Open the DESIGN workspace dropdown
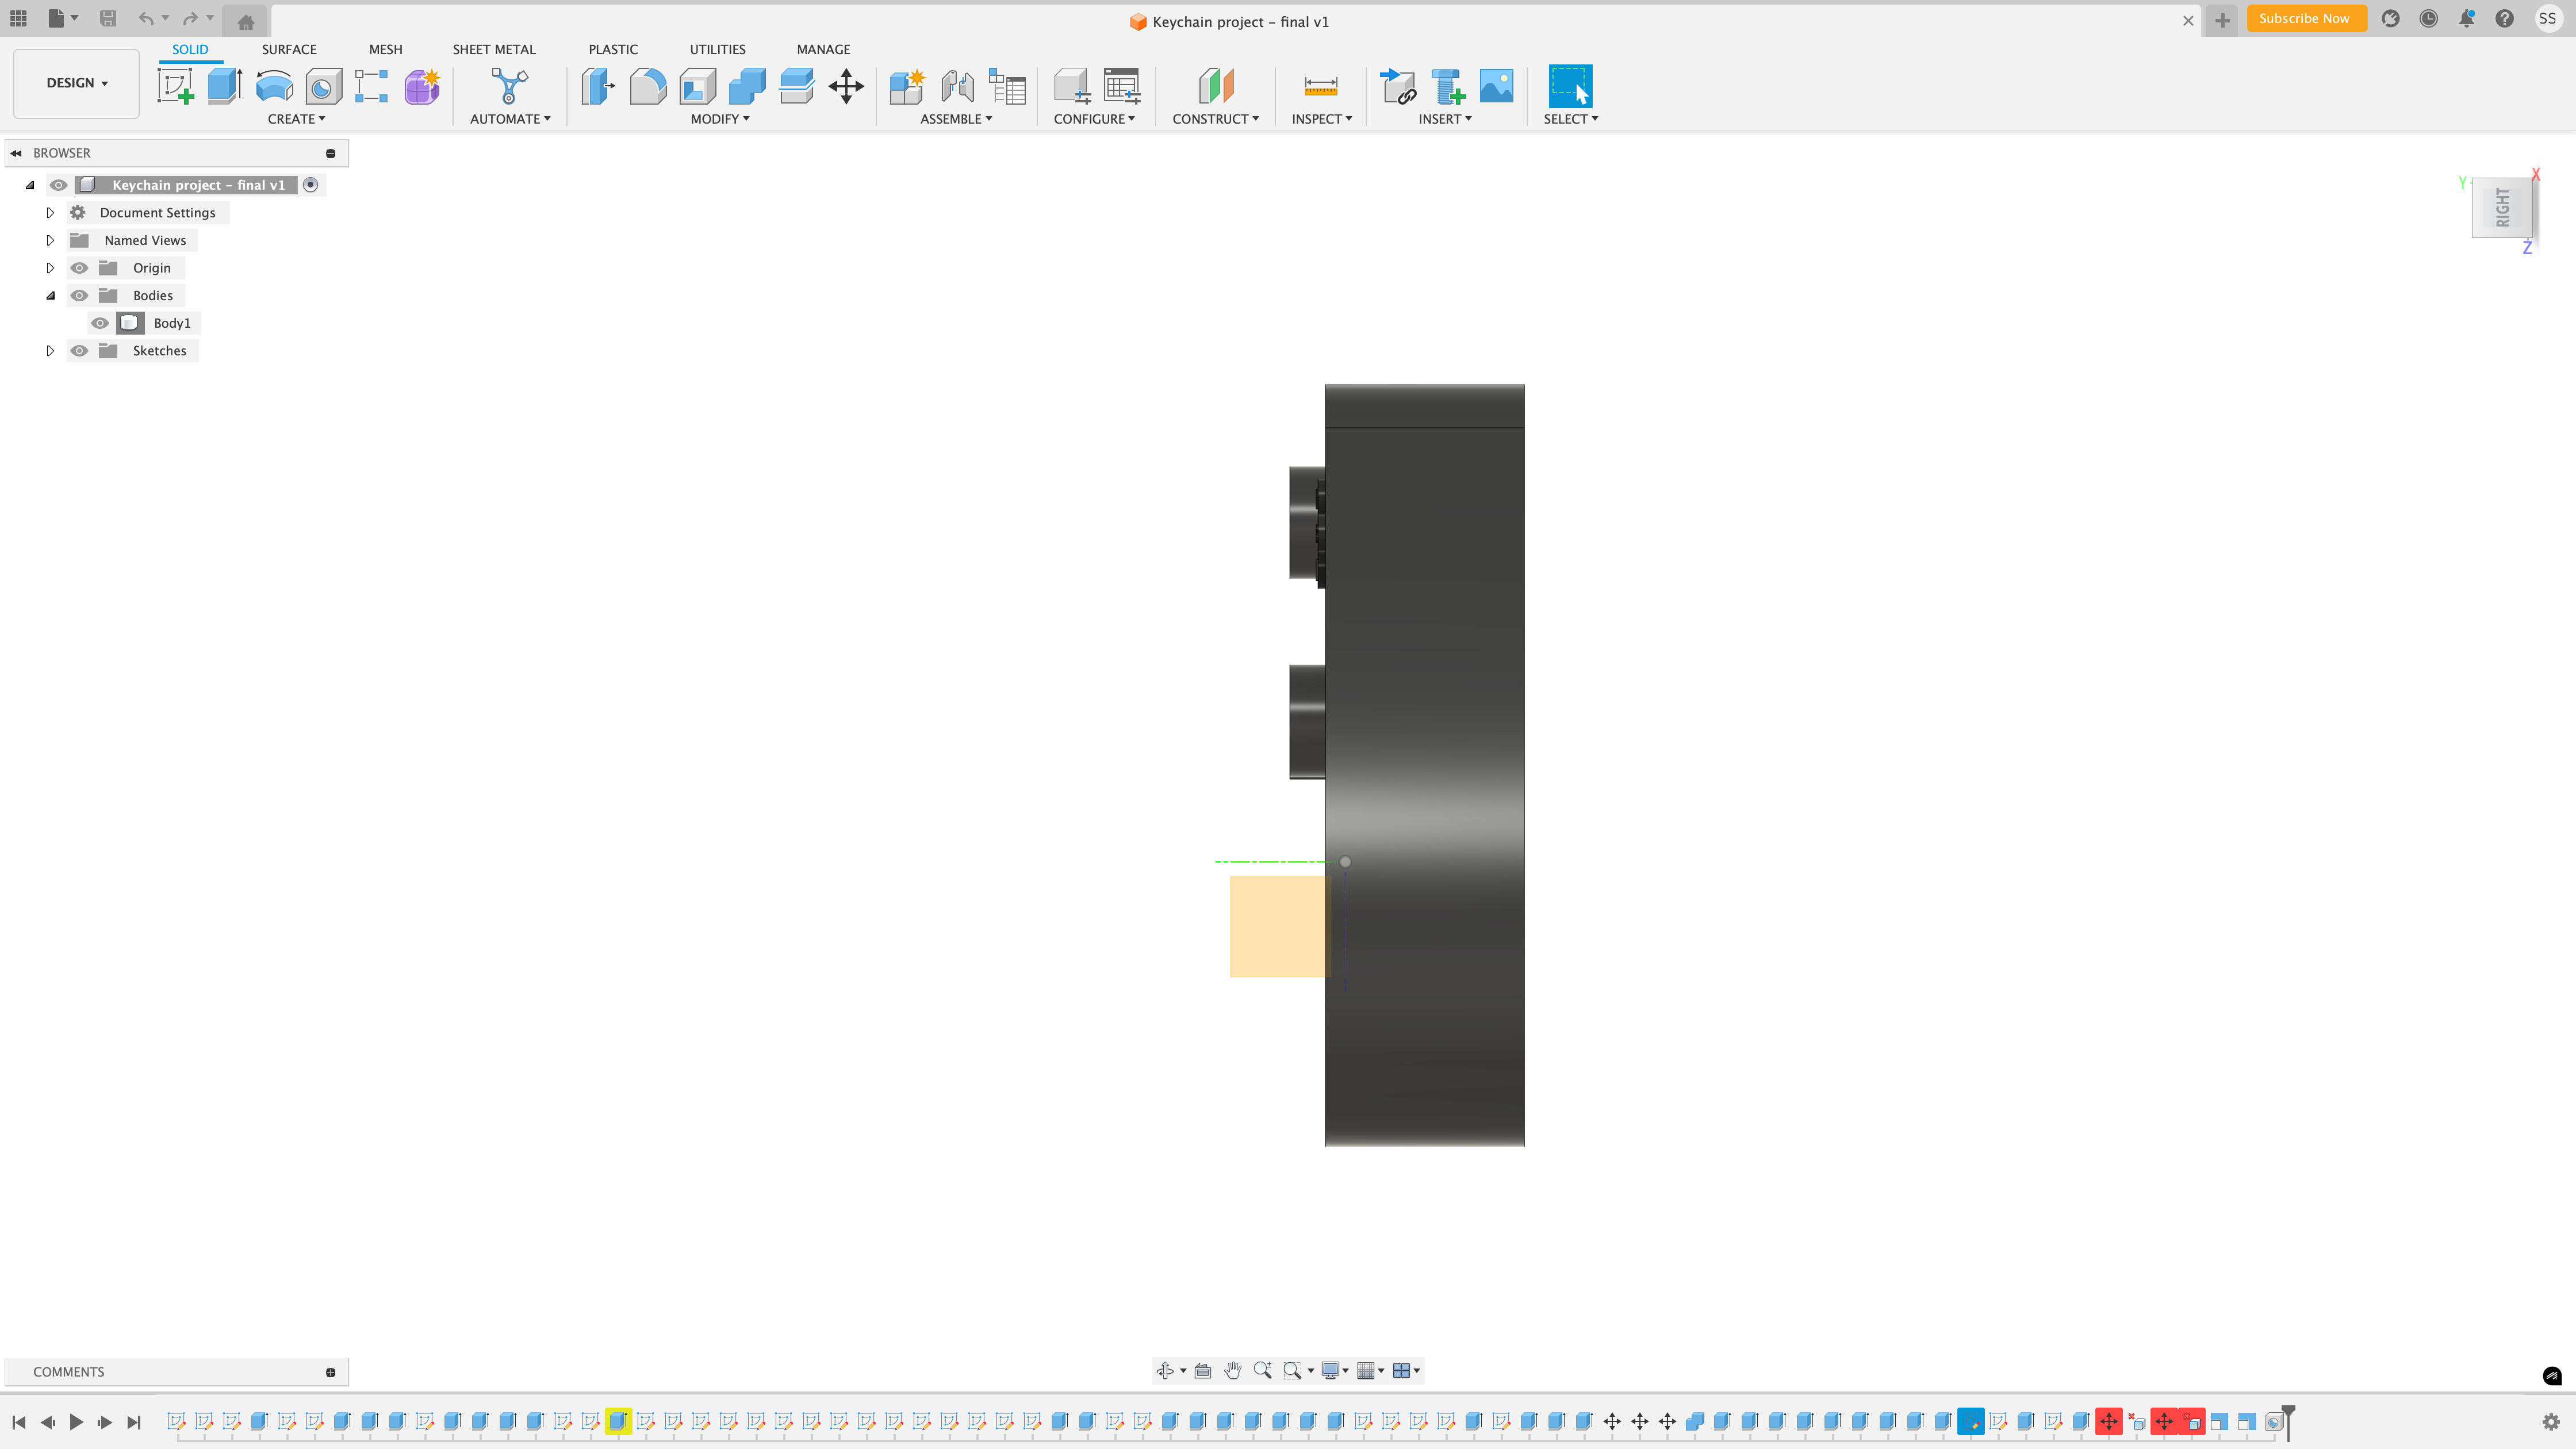The image size is (2576, 1449). point(76,83)
